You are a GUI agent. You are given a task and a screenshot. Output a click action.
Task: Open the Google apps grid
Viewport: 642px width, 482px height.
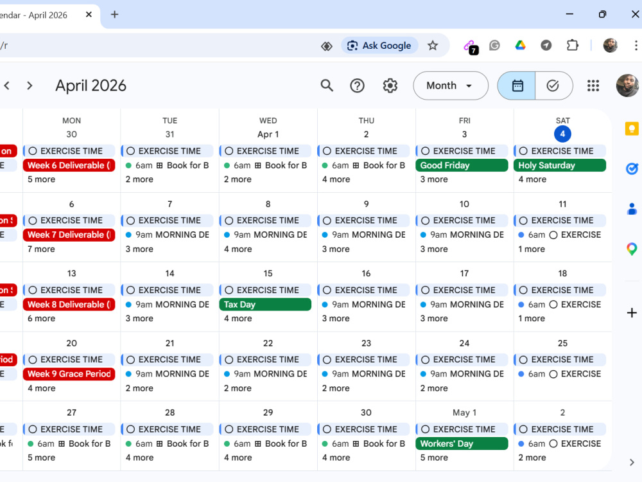click(x=593, y=85)
